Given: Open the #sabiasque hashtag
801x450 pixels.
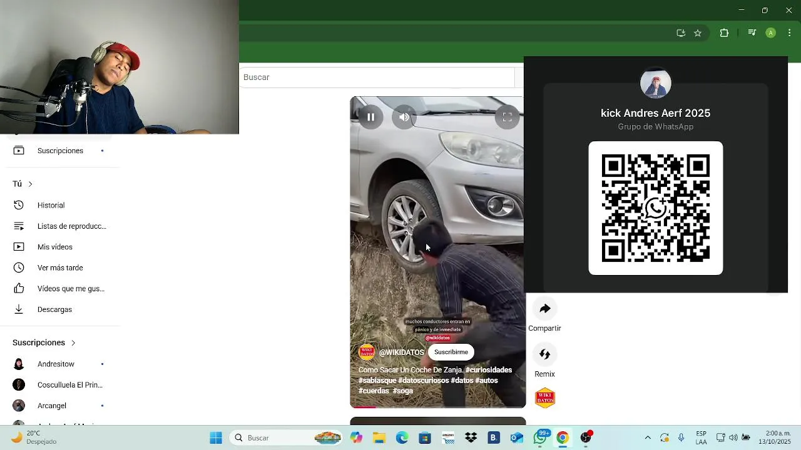Looking at the screenshot, I should tap(377, 381).
